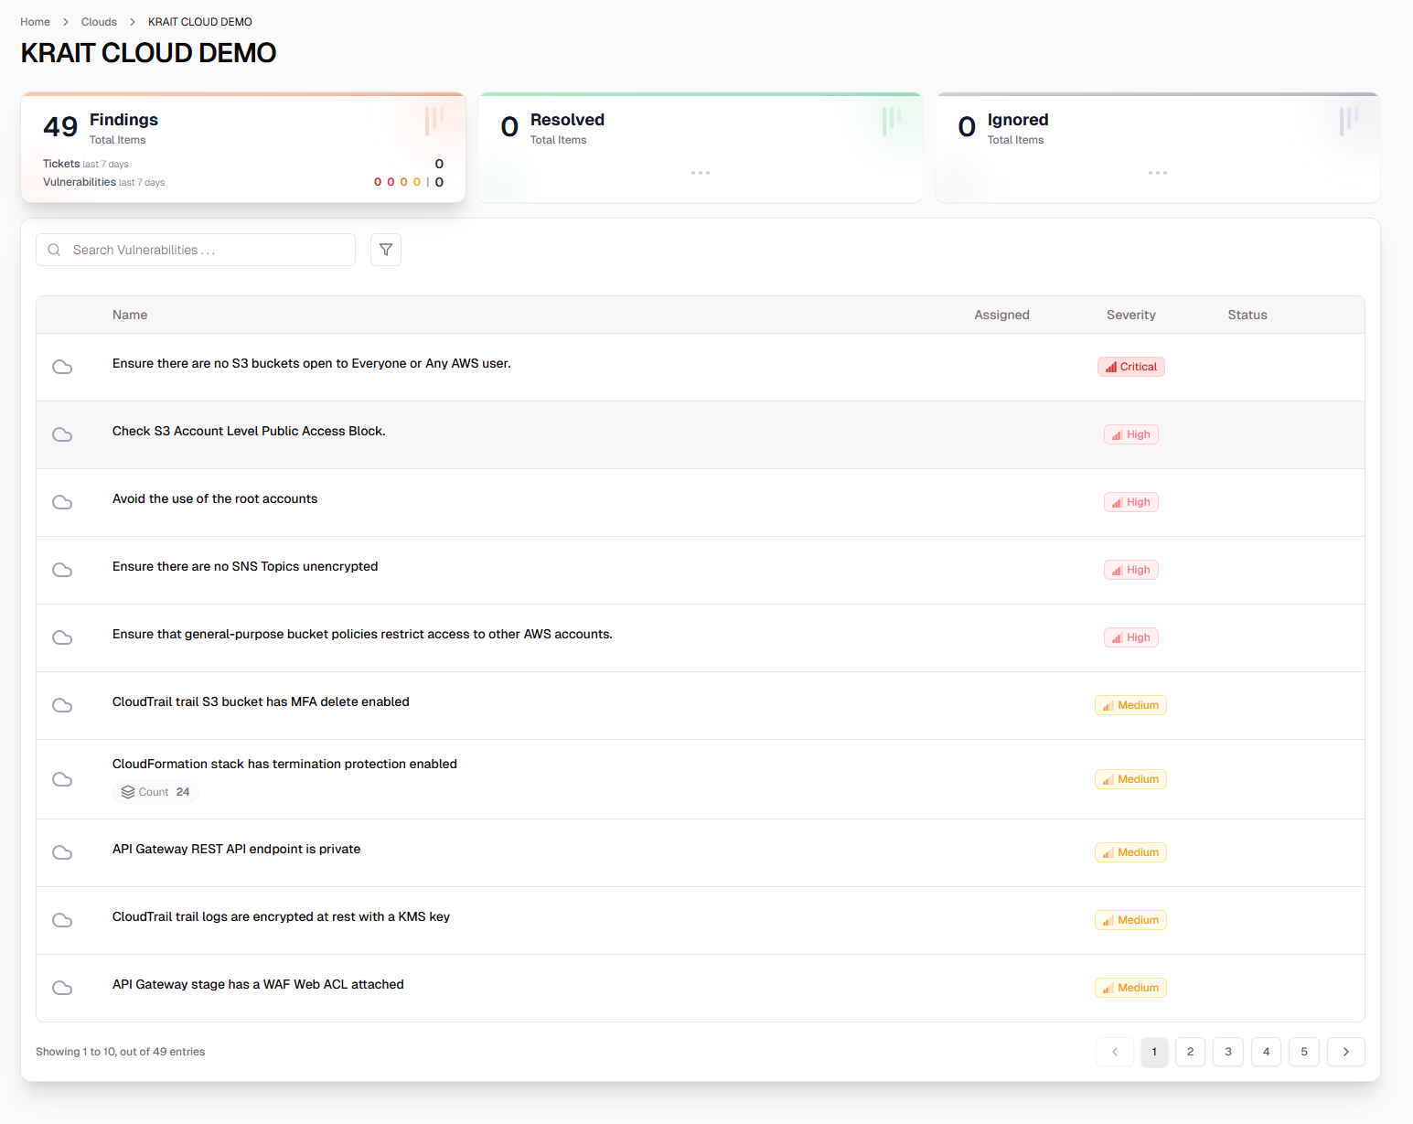
Task: Click the previous page chevron in pagination
Action: click(1114, 1052)
